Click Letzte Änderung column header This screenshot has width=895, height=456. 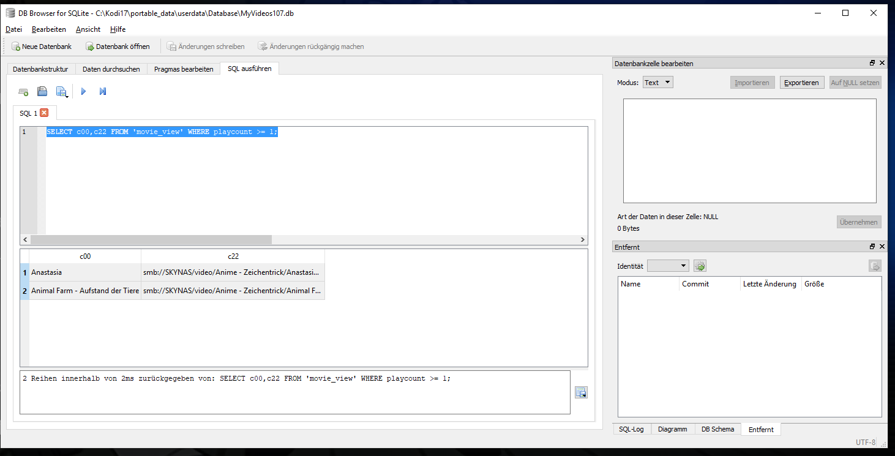pos(771,284)
